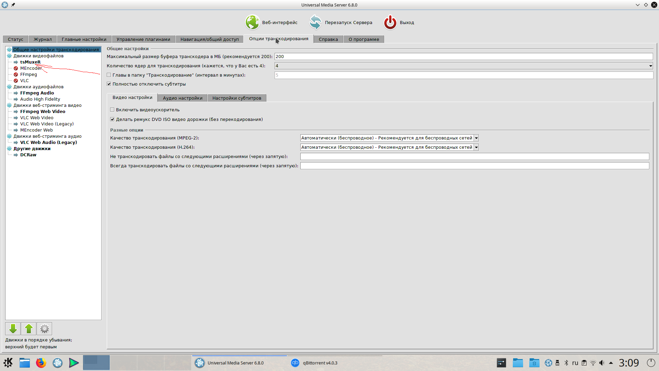The image size is (659, 371).
Task: Click the volume icon in system tray
Action: [x=602, y=363]
